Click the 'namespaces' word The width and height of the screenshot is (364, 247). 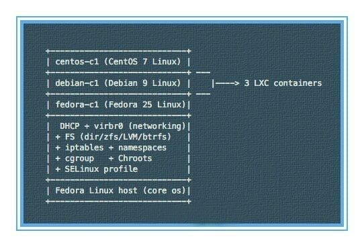(x=142, y=148)
